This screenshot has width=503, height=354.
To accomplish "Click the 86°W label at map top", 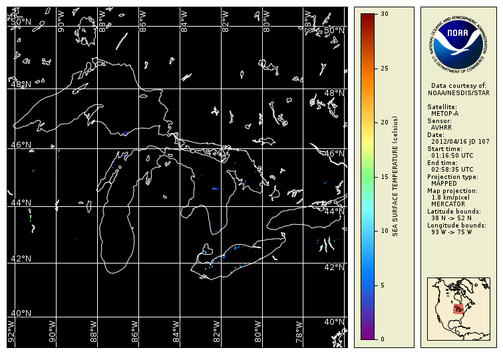I will [x=143, y=21].
